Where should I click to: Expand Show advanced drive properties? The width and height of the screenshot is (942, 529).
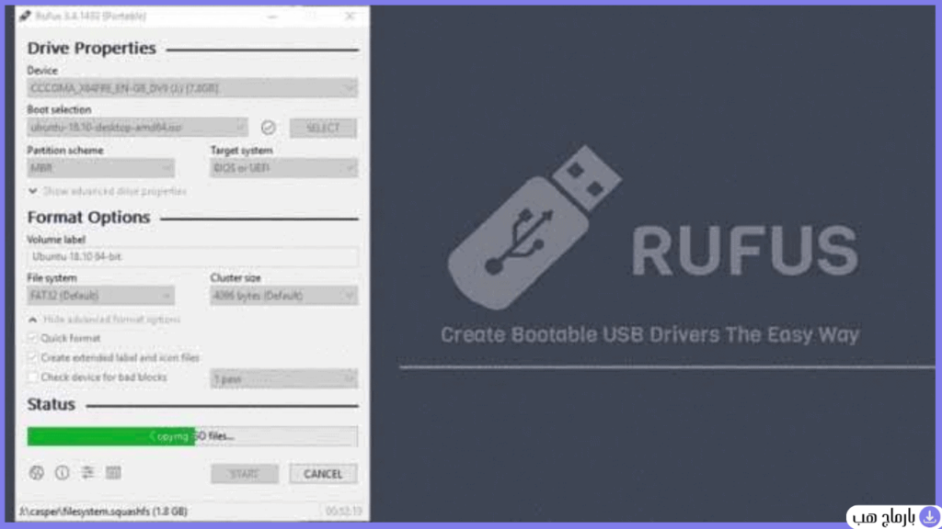pyautogui.click(x=108, y=191)
